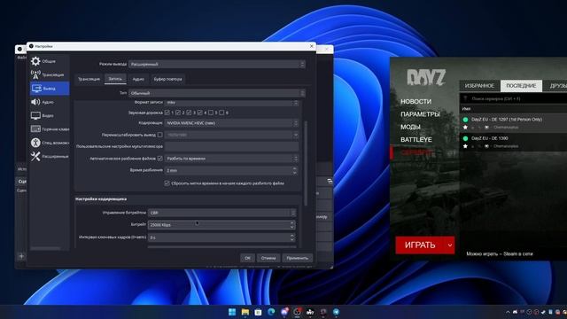Image resolution: width=567 pixels, height=319 pixels.
Task: Open Microsoft Store from the taskbar
Action: pyautogui.click(x=258, y=312)
